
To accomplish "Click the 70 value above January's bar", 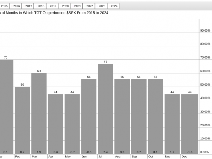I will point(6,58).
